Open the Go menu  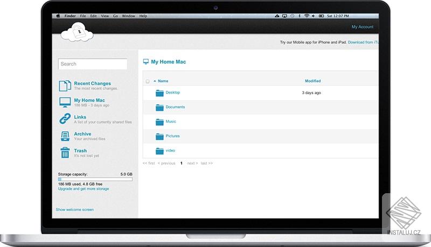[115, 16]
